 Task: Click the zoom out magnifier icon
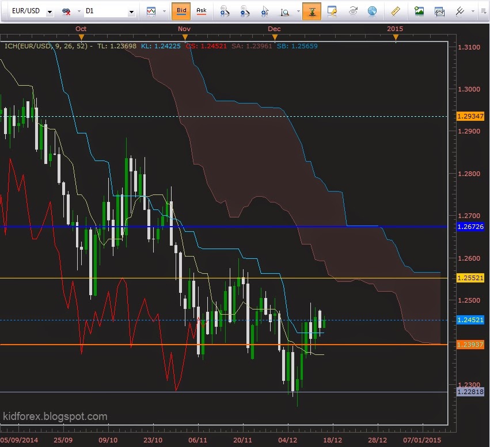pyautogui.click(x=245, y=12)
